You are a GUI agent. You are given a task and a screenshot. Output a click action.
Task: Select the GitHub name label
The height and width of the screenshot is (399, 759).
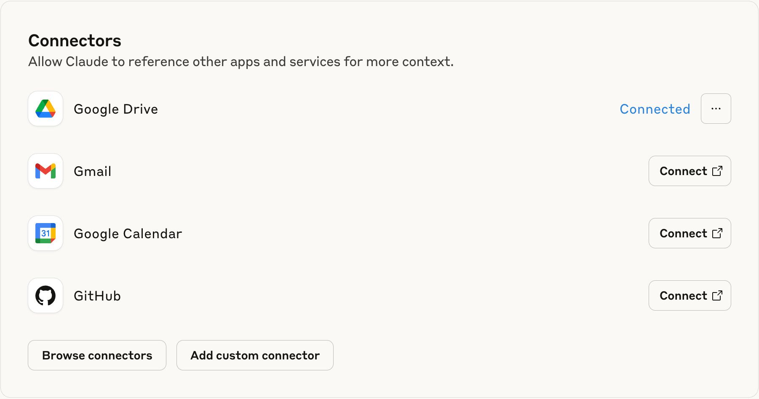(97, 296)
